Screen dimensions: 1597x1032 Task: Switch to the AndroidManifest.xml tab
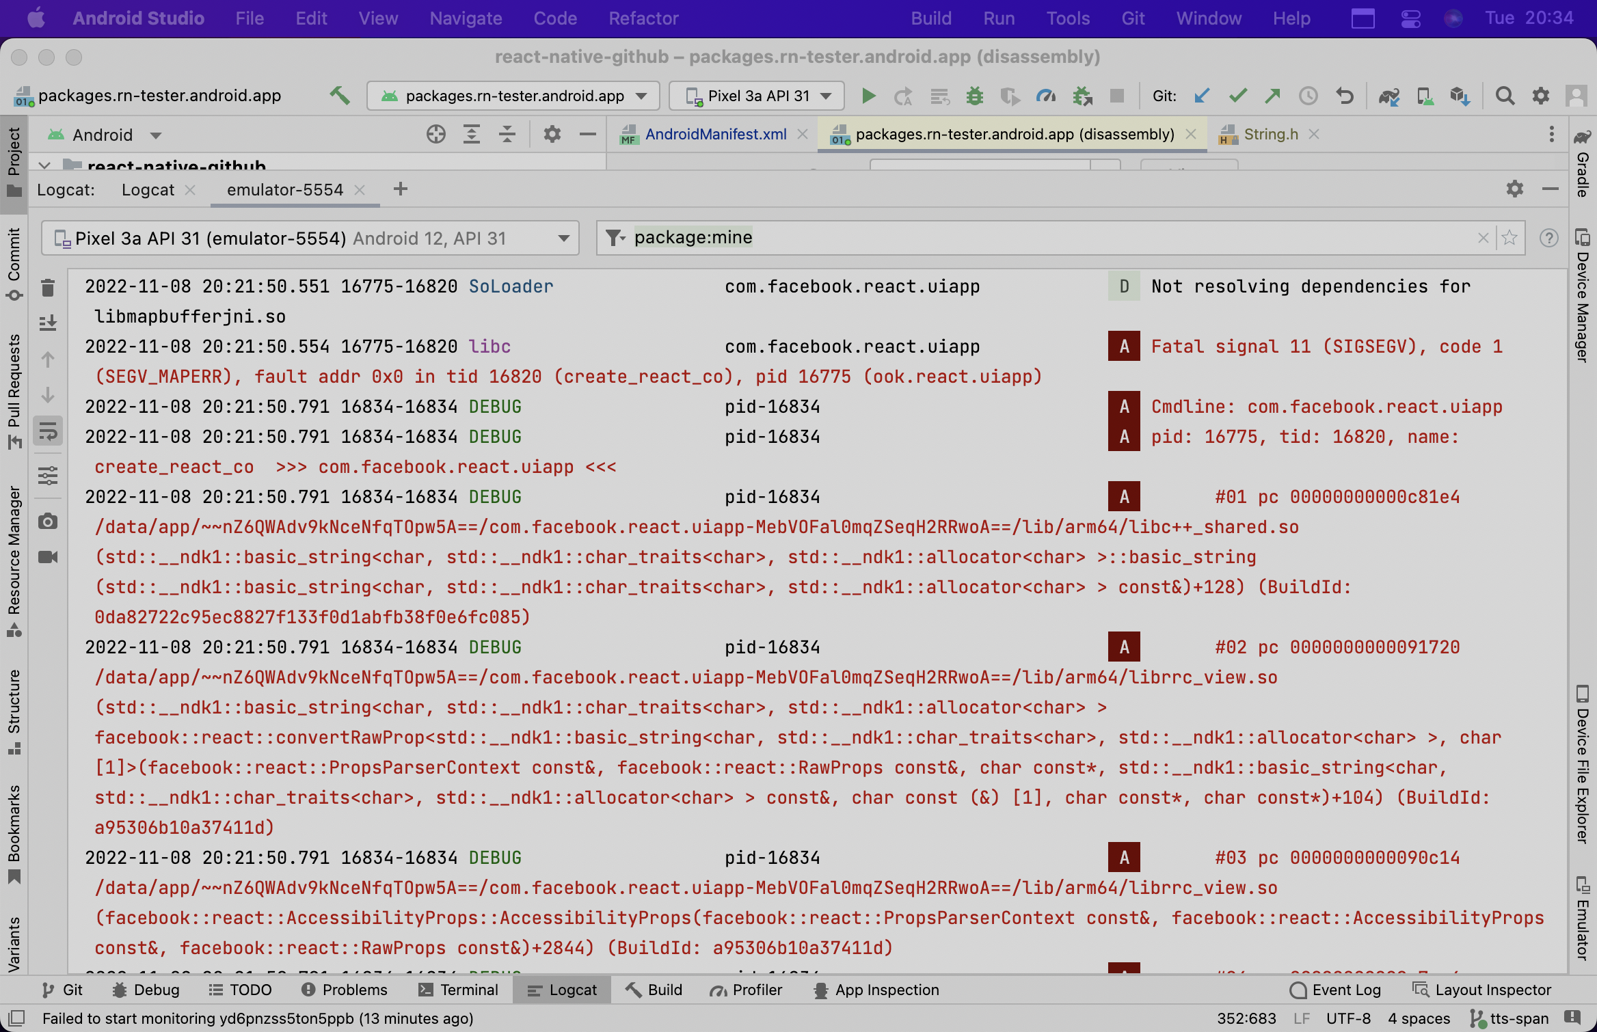click(x=715, y=135)
